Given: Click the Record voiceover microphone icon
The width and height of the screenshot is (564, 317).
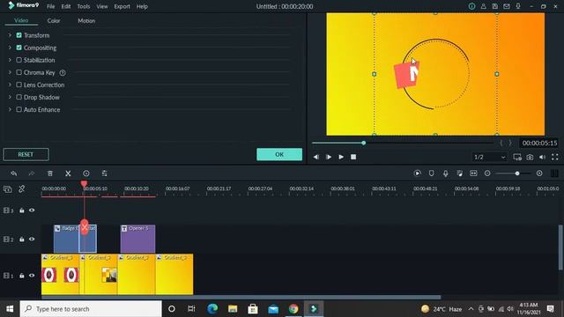Looking at the screenshot, I should (x=445, y=173).
